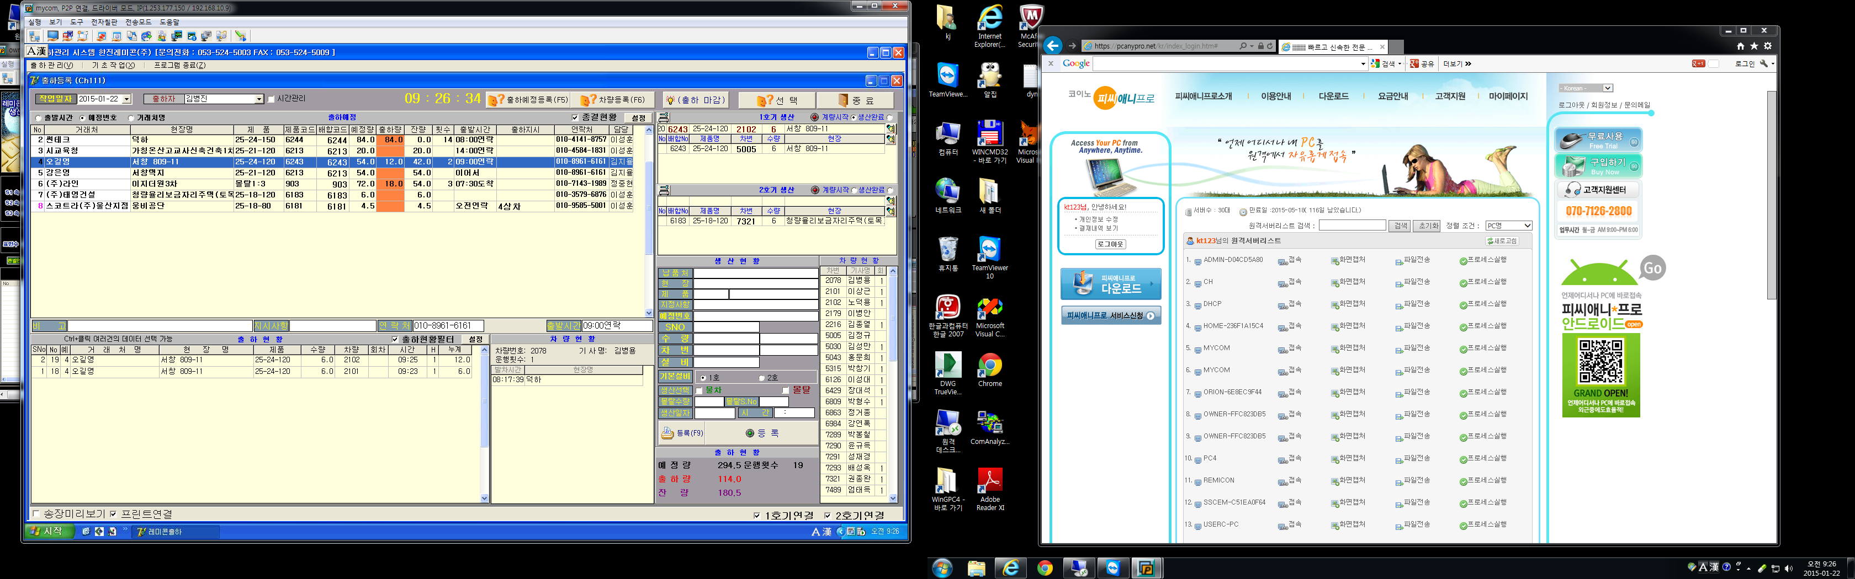Open Google toolbar search dropdown arrow

pyautogui.click(x=1363, y=64)
